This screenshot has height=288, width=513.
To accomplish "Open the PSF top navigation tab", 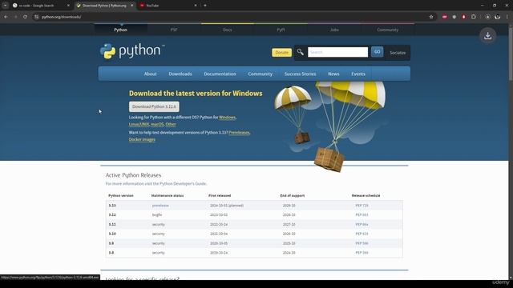I will click(x=174, y=30).
